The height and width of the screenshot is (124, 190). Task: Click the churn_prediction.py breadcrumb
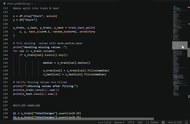click(x=18, y=4)
